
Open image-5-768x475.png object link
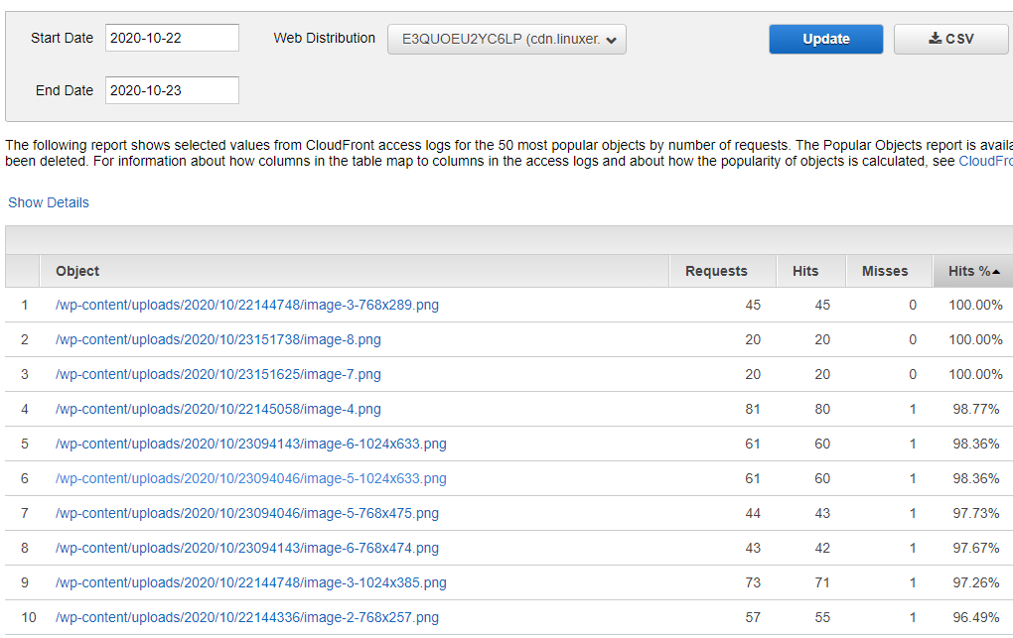point(246,513)
